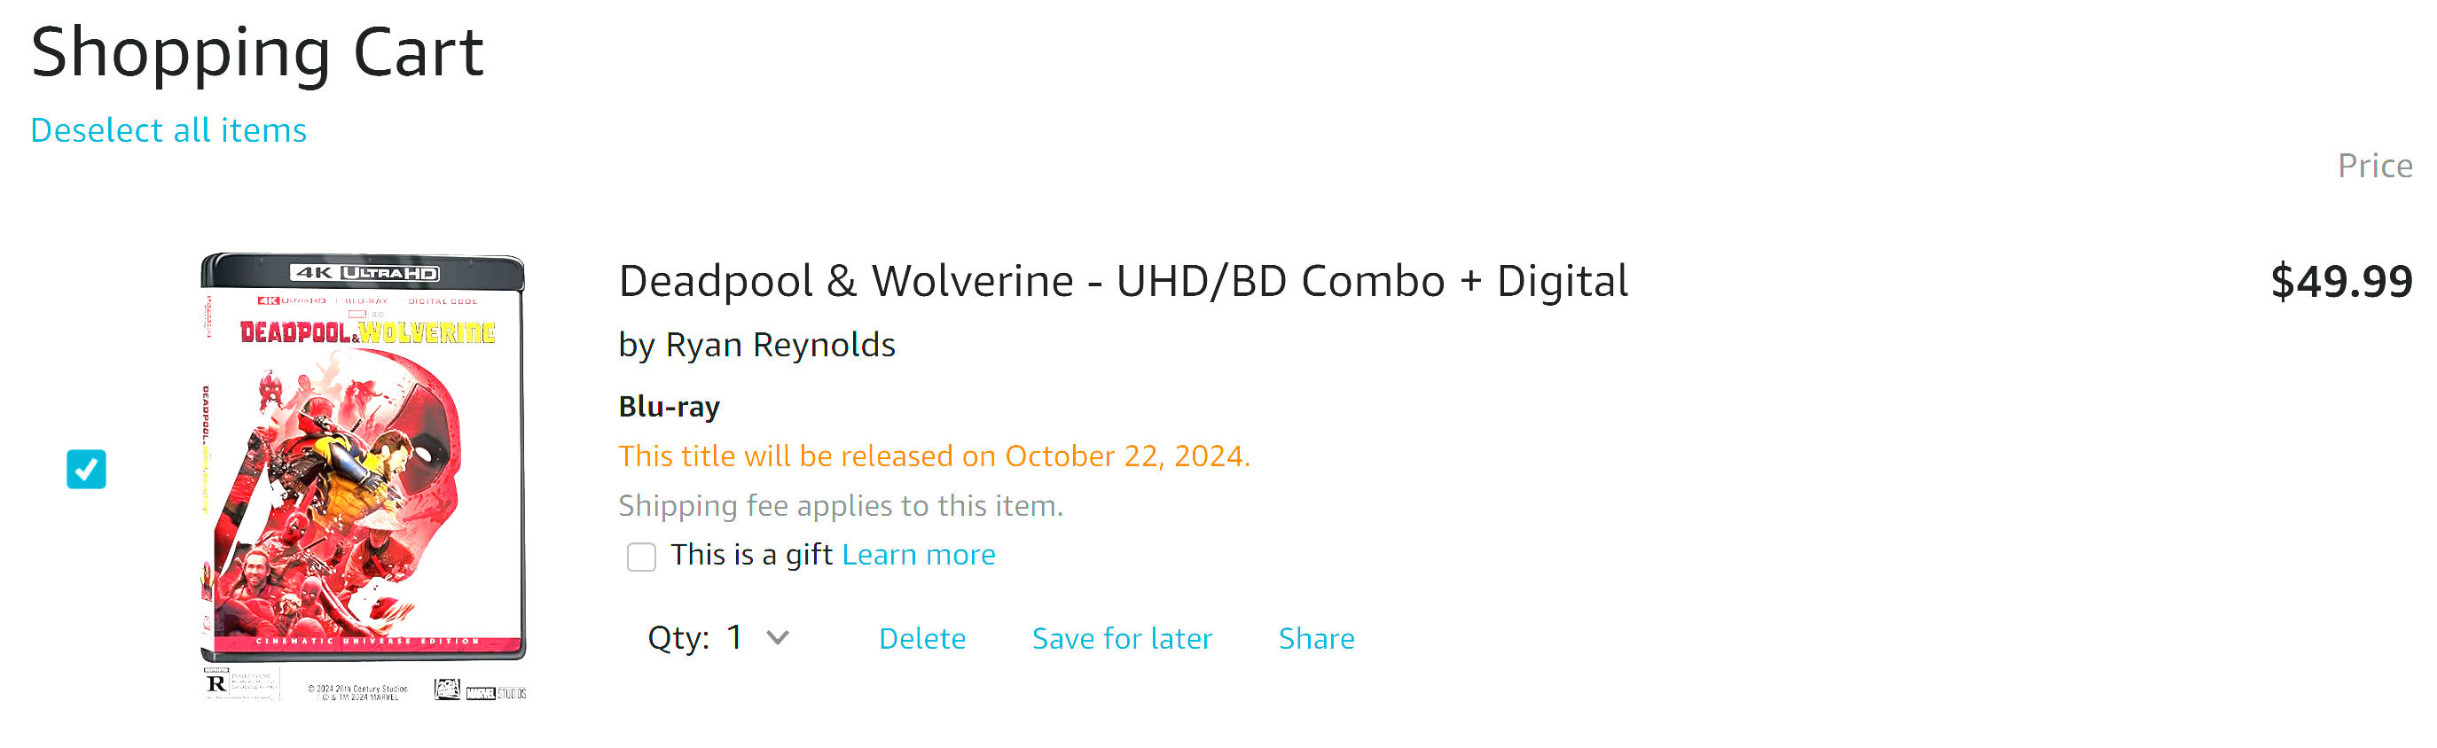Mark this item as a gift
2437x748 pixels.
641,557
